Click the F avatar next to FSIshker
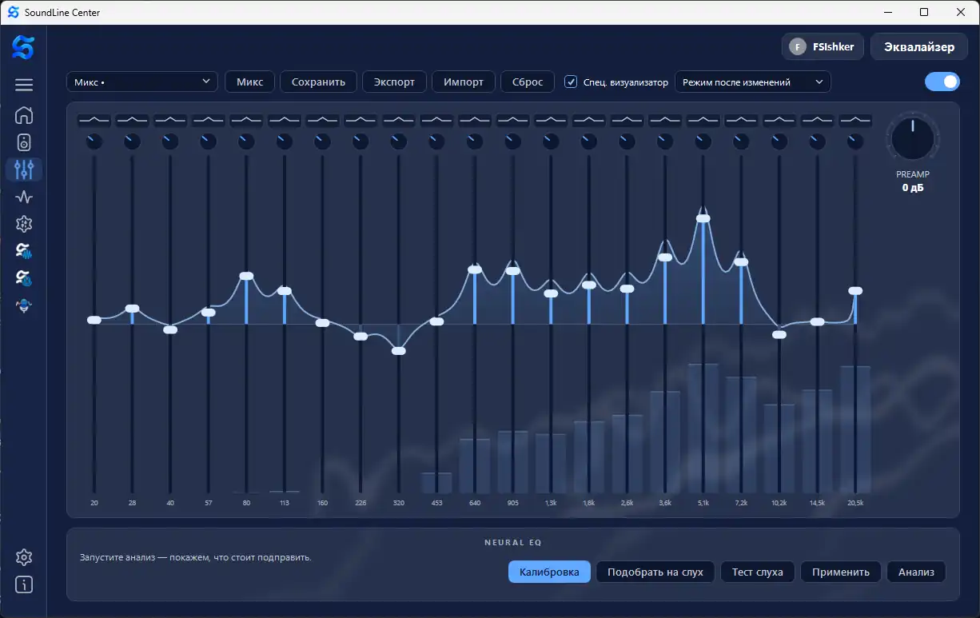 click(797, 46)
